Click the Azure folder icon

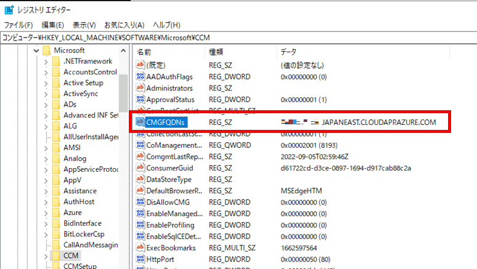coord(56,212)
